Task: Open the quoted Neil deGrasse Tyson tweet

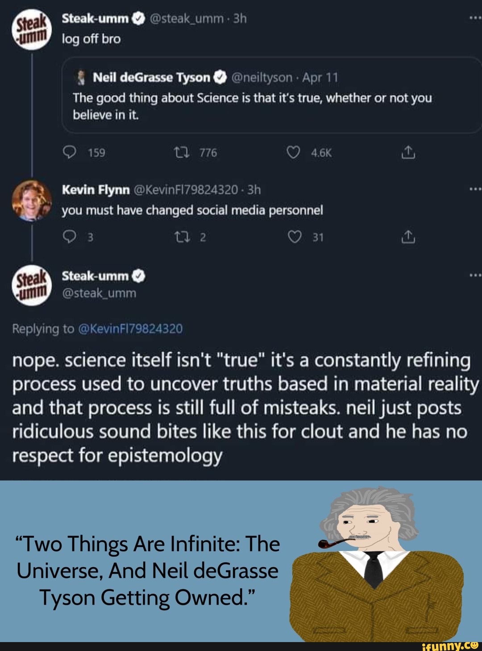Action: click(271, 95)
